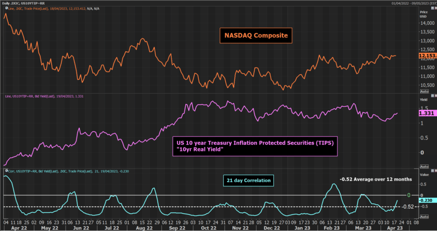Click the 10,500 price axis label
Screen dimensions: 437x231
[x=427, y=85]
